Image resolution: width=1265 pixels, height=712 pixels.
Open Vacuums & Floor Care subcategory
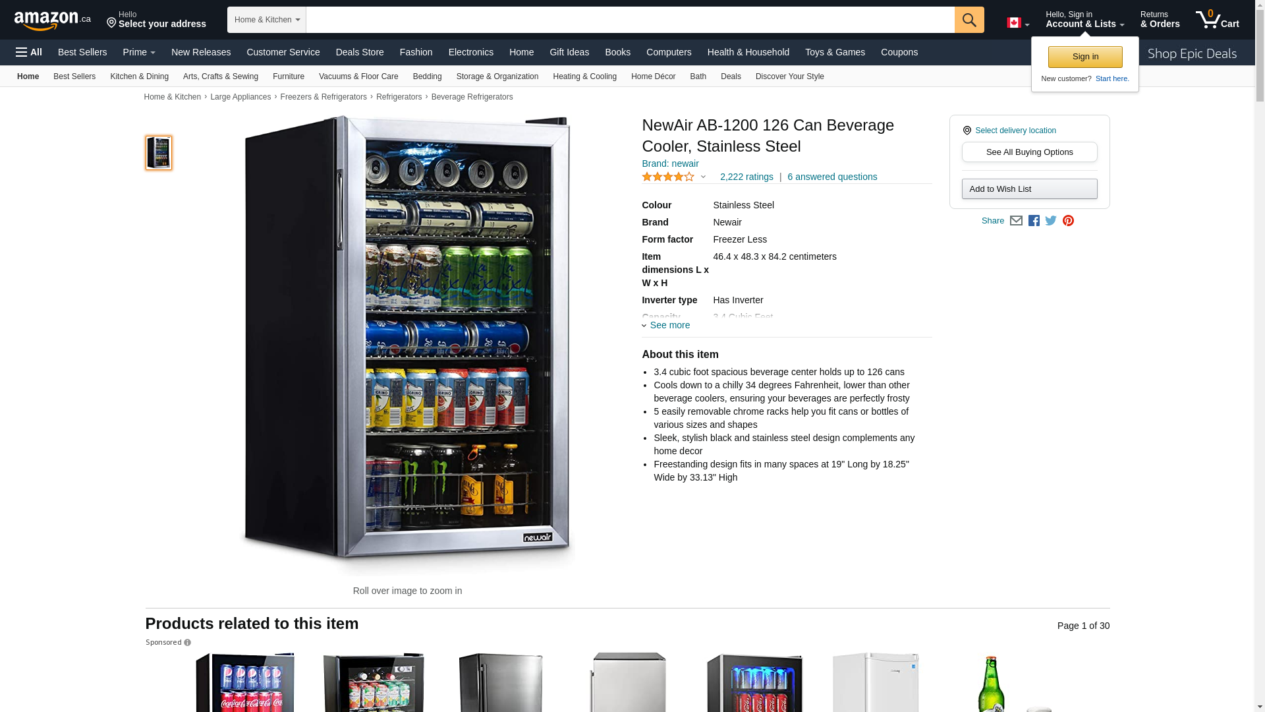pos(358,76)
